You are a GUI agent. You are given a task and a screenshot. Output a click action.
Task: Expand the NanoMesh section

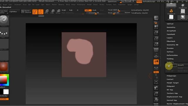(171, 34)
